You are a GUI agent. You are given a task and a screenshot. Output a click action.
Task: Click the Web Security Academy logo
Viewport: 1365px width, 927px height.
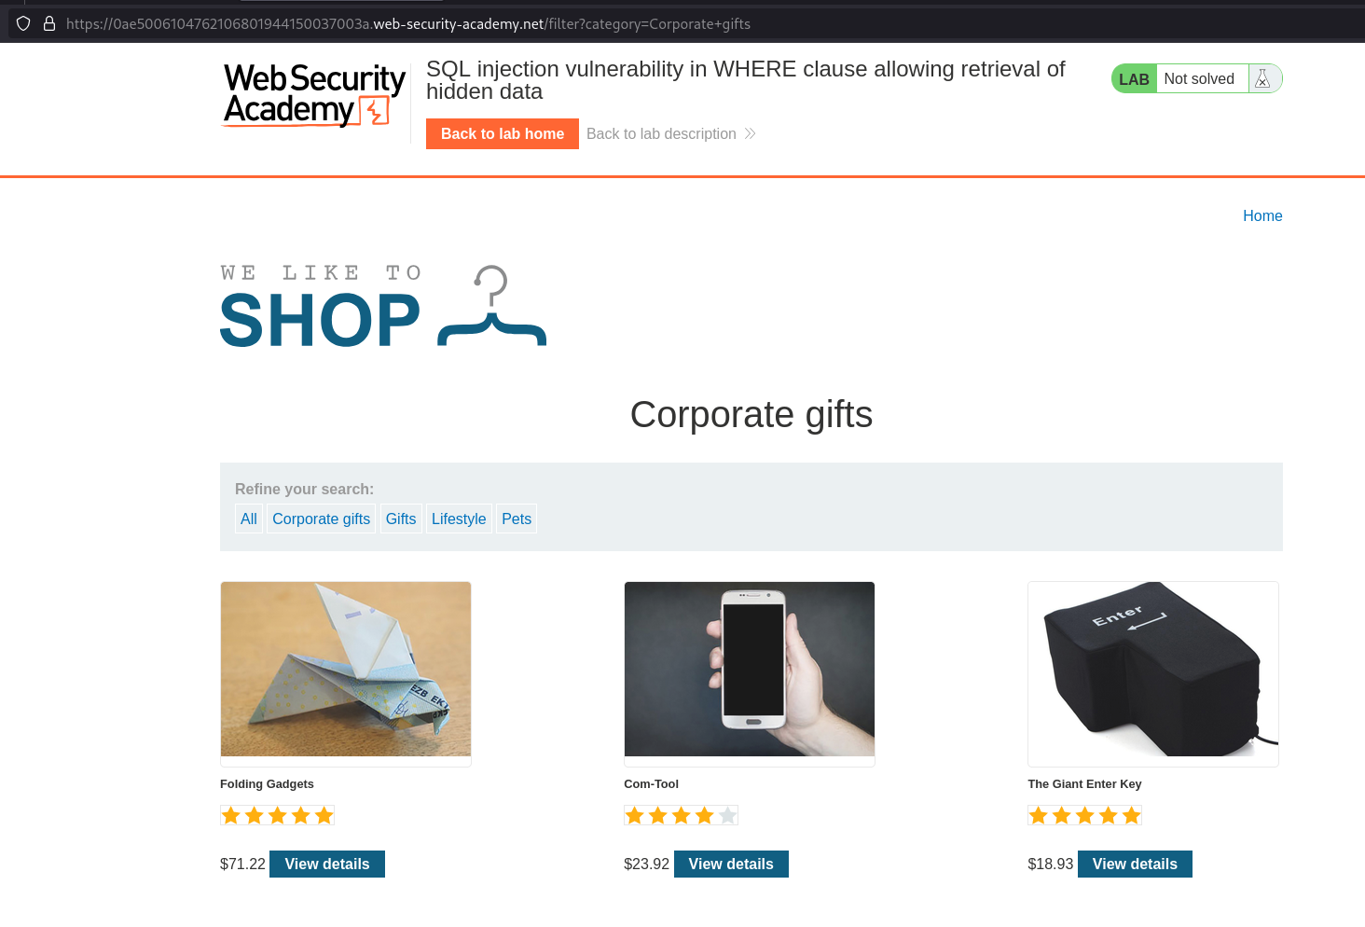tap(314, 95)
